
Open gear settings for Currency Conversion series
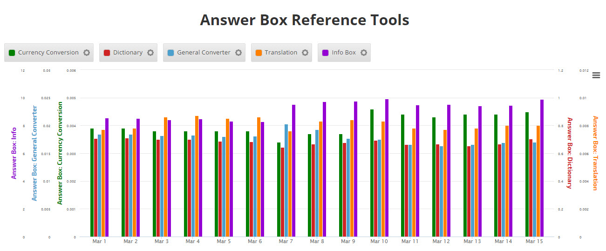[x=87, y=53]
